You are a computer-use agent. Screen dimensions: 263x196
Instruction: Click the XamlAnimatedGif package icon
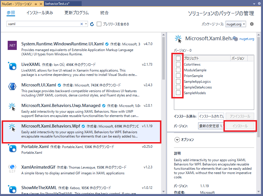click(12, 169)
